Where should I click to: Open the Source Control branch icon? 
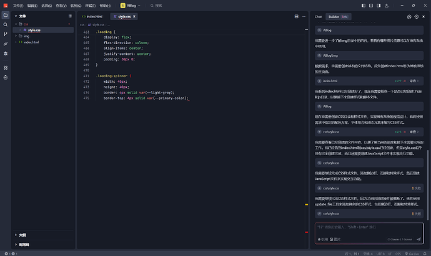coord(6,34)
